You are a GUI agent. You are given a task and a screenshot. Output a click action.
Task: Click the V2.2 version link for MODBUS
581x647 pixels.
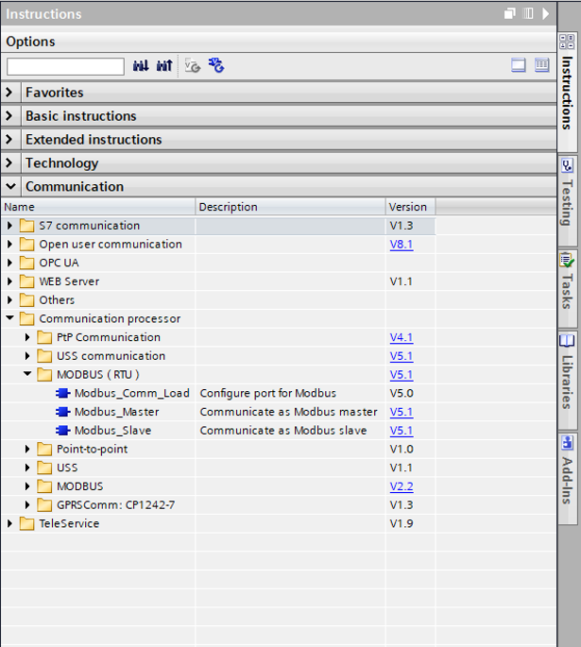click(402, 486)
